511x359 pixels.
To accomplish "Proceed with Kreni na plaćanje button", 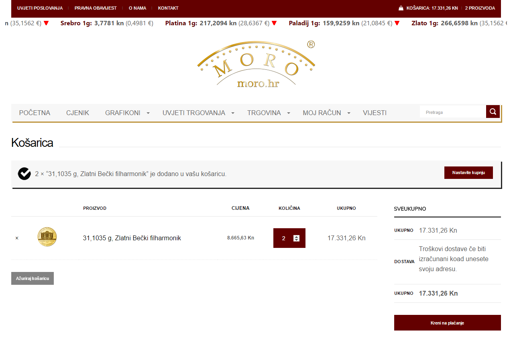I will pos(448,322).
